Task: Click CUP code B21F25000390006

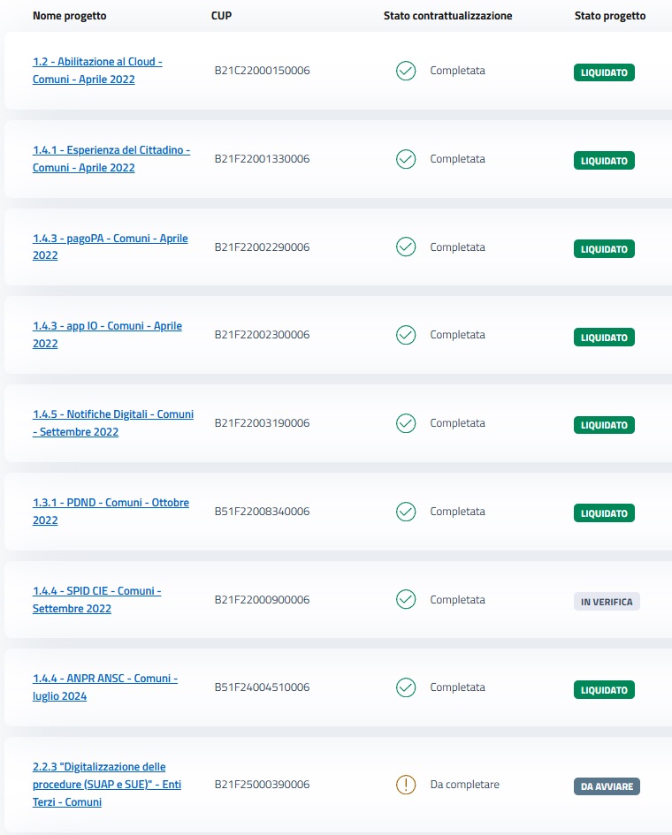Action: click(x=262, y=785)
